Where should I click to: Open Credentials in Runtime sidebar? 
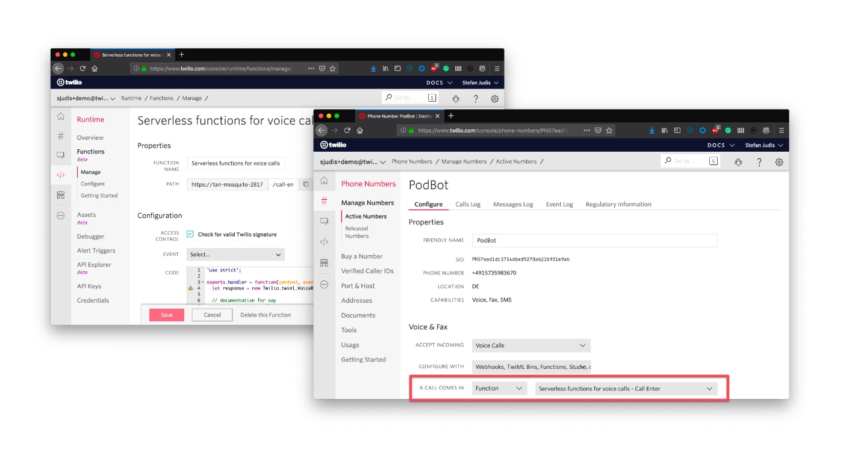(x=93, y=300)
